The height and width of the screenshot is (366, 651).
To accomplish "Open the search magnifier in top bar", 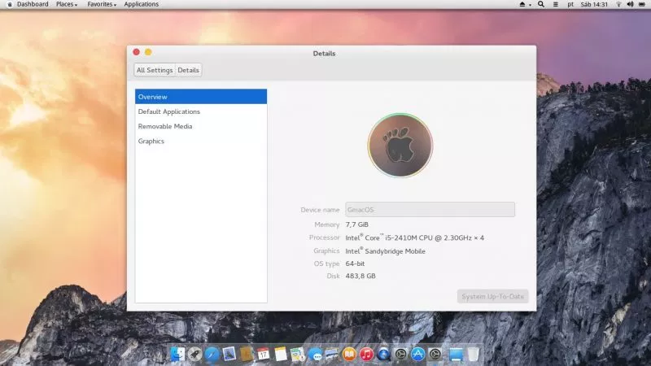I will click(x=541, y=4).
